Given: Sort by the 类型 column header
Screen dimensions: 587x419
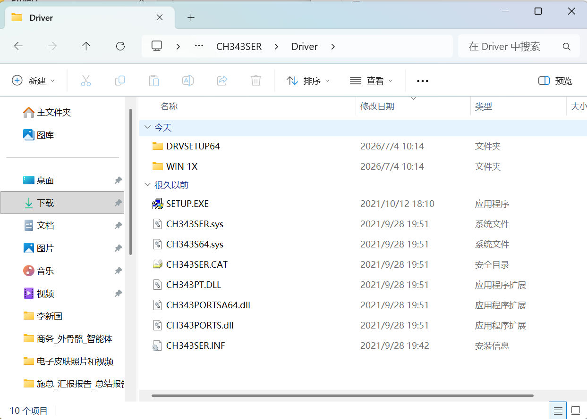Looking at the screenshot, I should click(x=484, y=107).
